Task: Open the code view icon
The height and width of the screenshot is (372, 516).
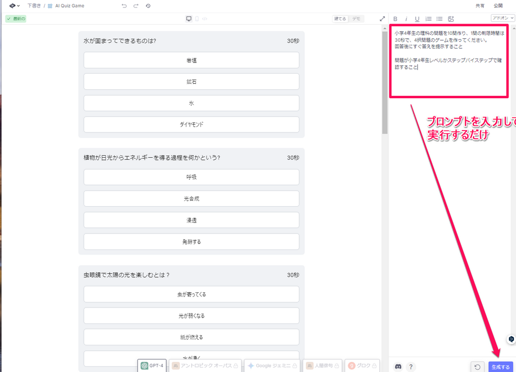Action: (x=205, y=19)
